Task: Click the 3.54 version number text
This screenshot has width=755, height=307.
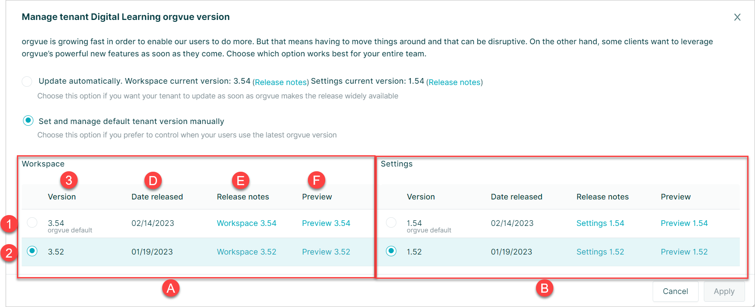Action: (56, 223)
